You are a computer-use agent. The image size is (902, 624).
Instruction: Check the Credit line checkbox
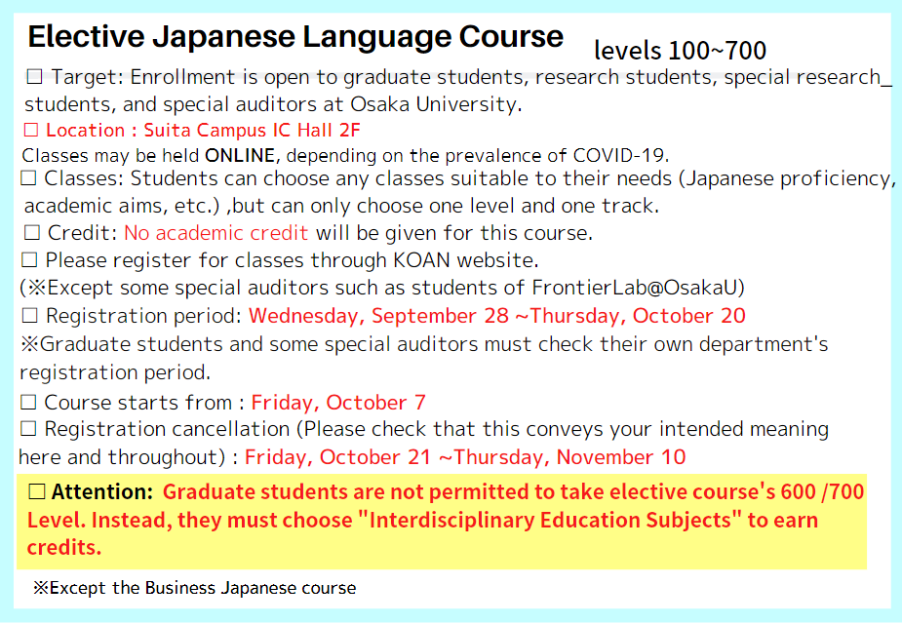(x=32, y=233)
